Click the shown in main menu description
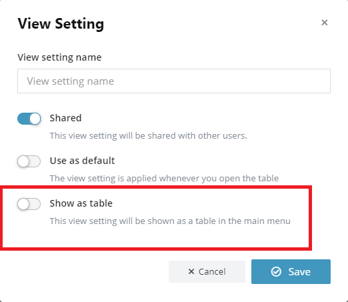Screen dimensions: 348x302 point(170,221)
